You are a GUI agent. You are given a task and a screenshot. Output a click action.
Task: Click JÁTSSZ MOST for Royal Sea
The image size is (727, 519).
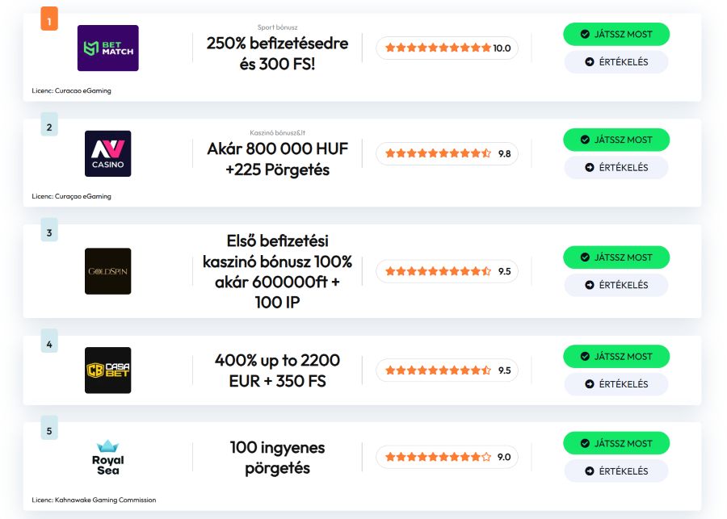pos(616,443)
